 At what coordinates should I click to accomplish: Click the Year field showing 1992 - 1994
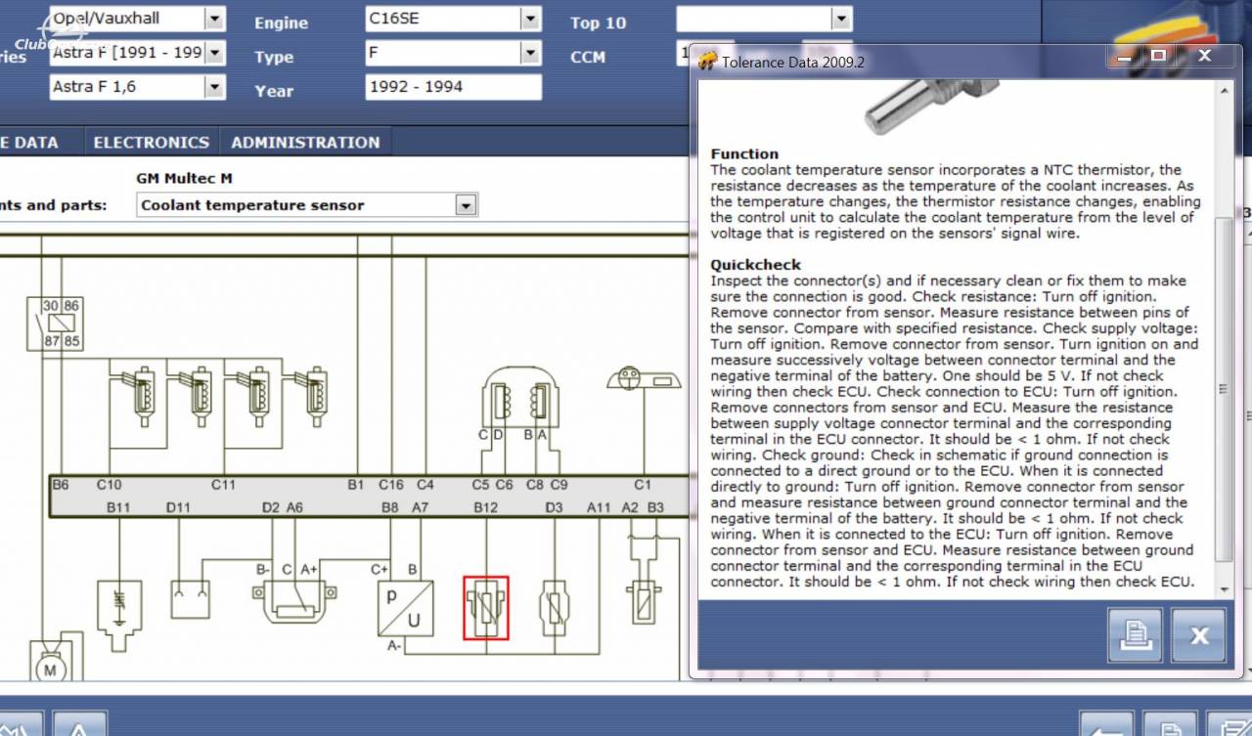(x=454, y=87)
